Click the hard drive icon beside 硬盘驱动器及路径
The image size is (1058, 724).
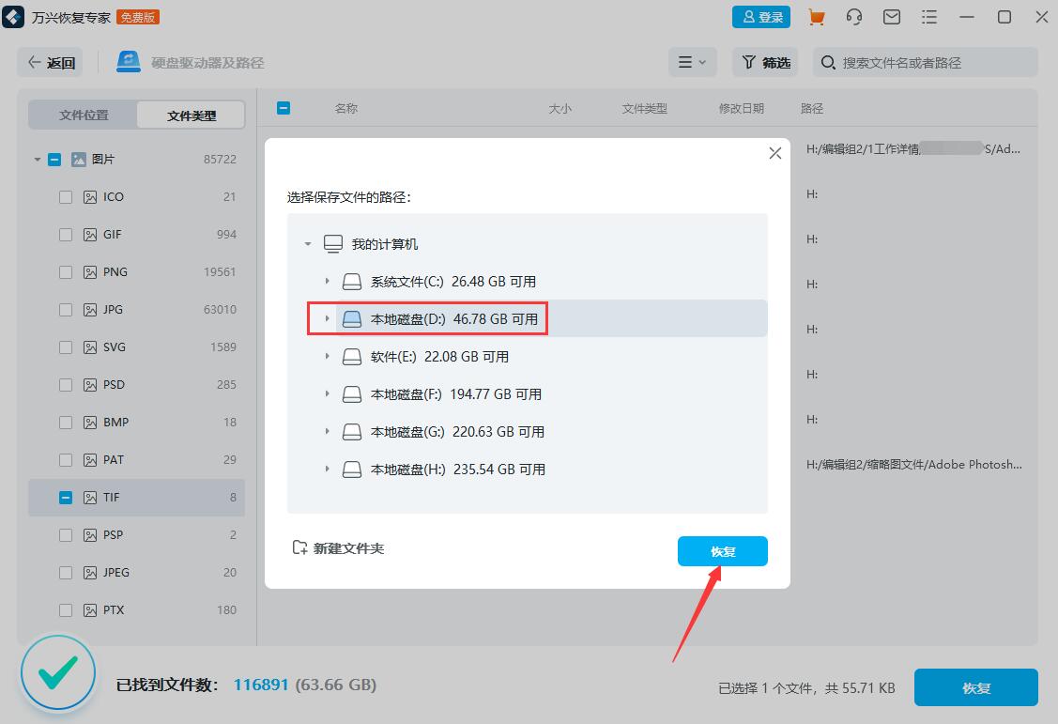pos(127,61)
